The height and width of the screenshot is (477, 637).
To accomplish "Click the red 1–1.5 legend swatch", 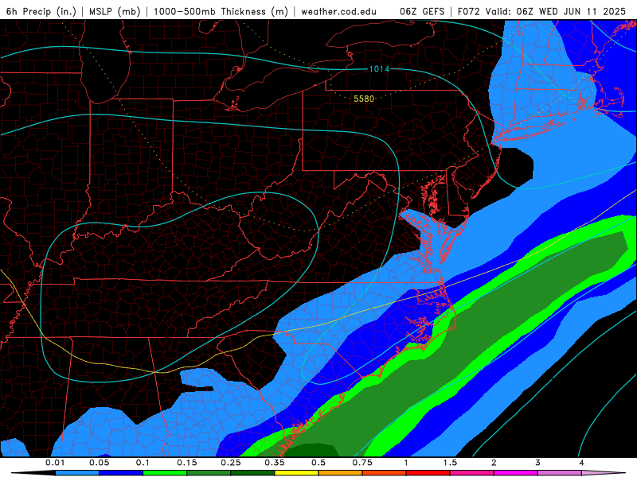I will coord(428,473).
